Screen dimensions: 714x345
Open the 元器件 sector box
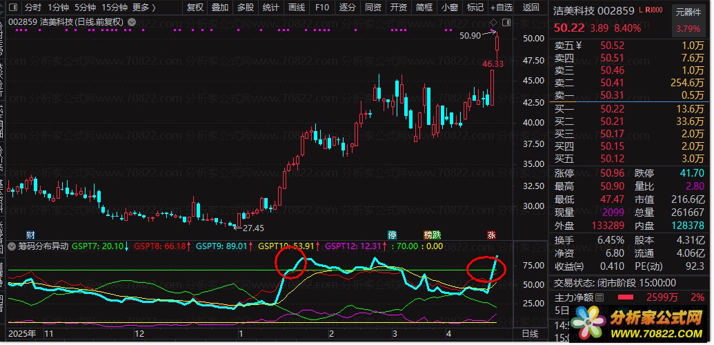(688, 21)
